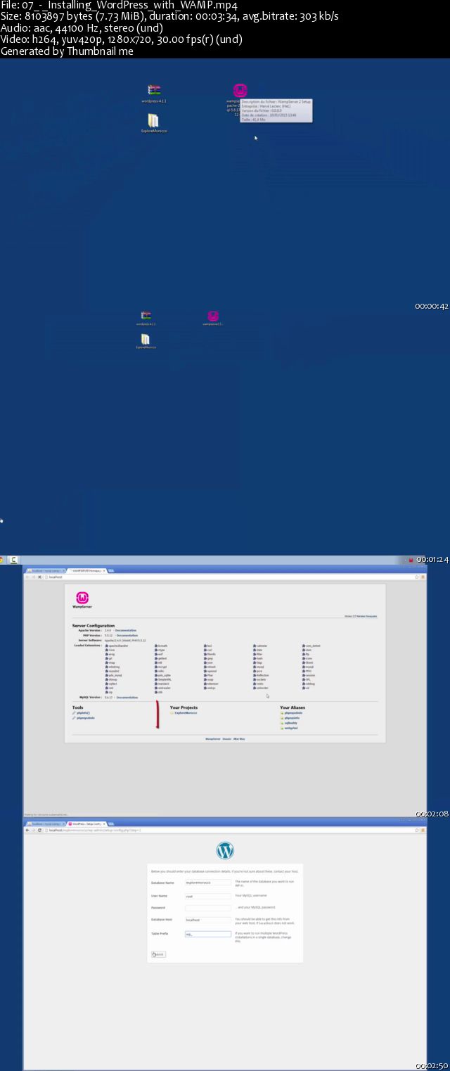Bookmark the localhost WAMP homepage with the star
Viewport: 450px width, 1071px height.
[x=417, y=577]
